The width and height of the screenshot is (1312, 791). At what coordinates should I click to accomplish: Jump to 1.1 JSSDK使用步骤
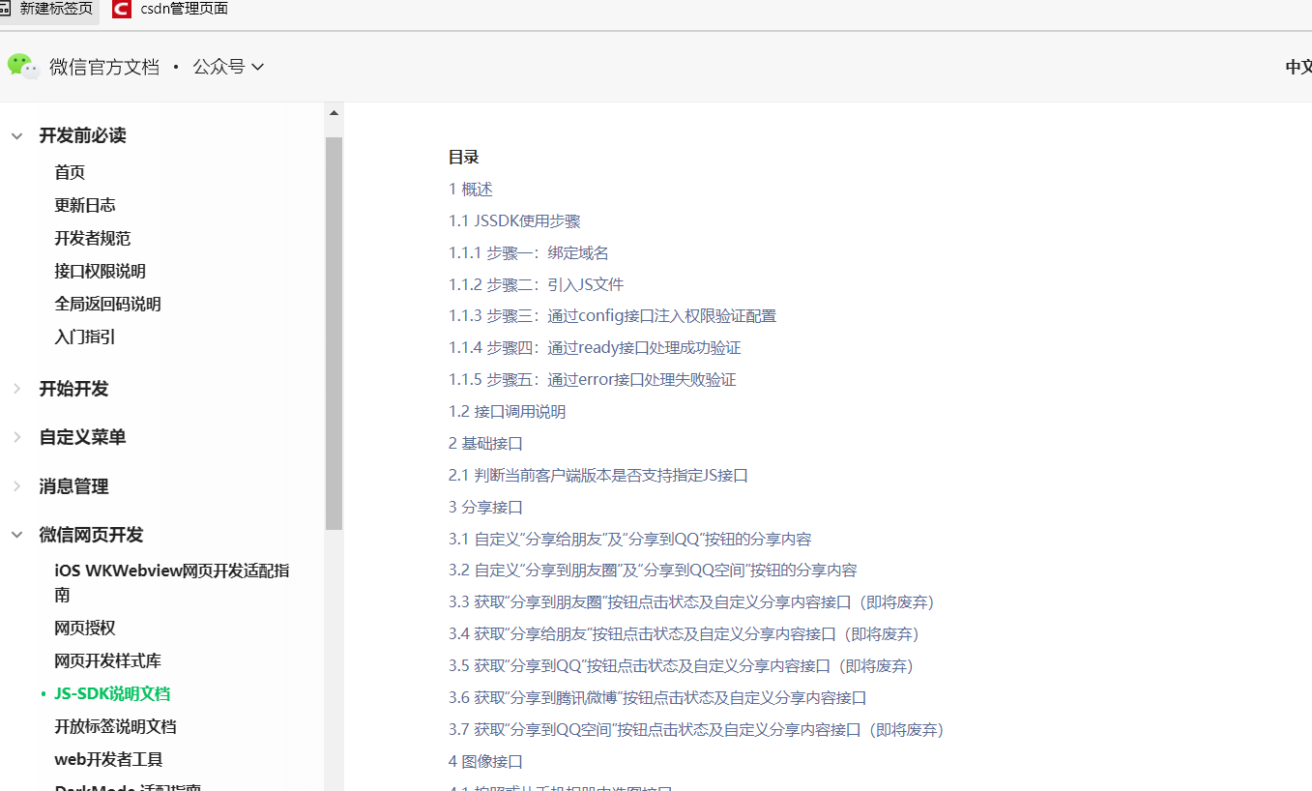point(514,220)
